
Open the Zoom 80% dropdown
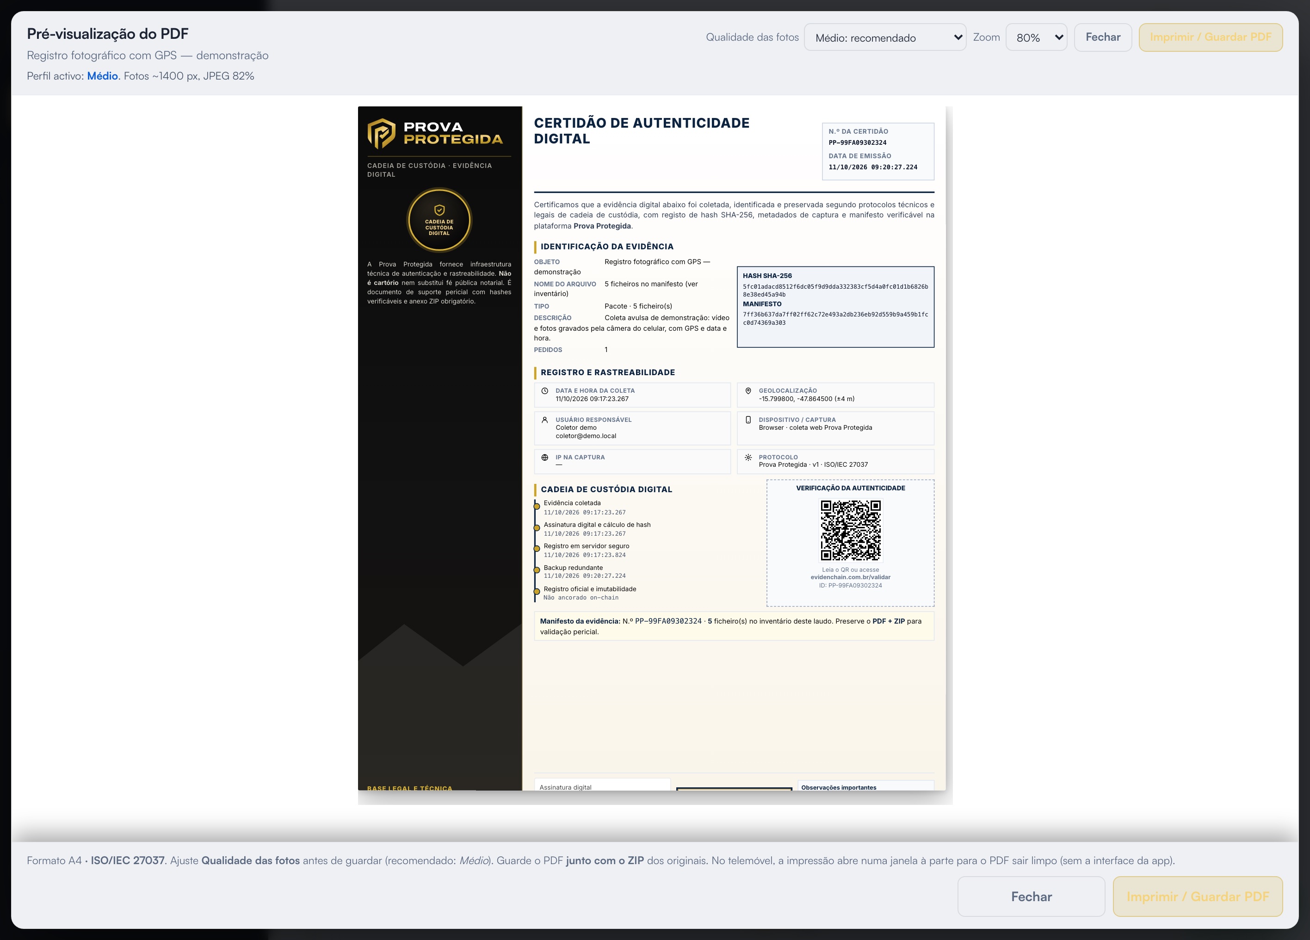point(1036,37)
